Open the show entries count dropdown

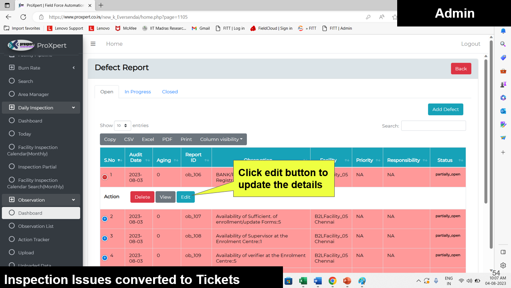122,126
